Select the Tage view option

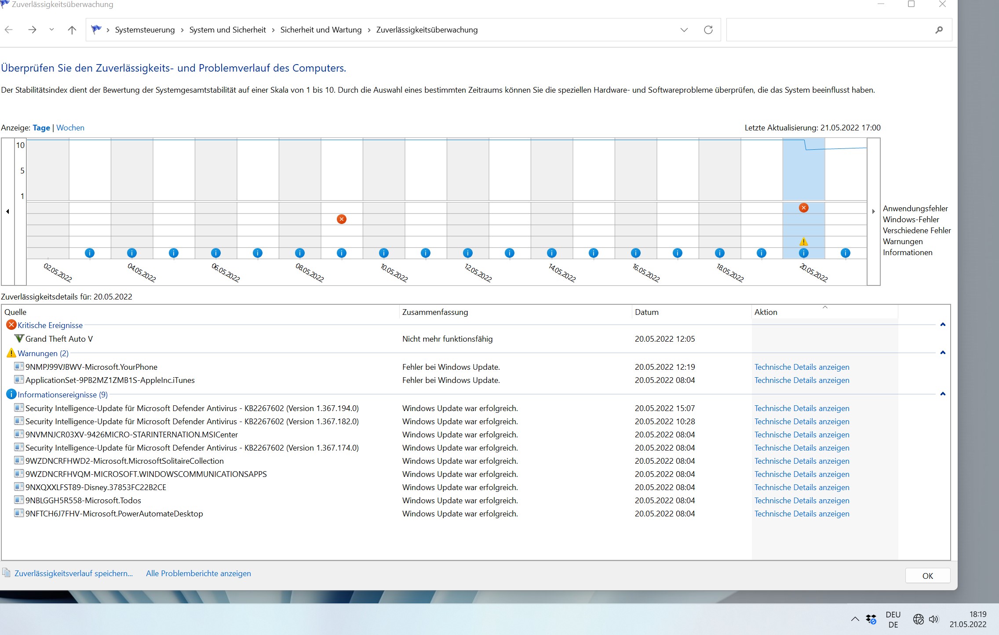[x=41, y=128]
